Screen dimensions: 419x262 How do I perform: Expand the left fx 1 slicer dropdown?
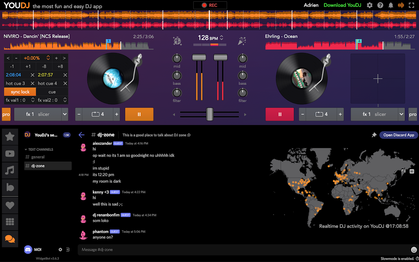pos(65,114)
